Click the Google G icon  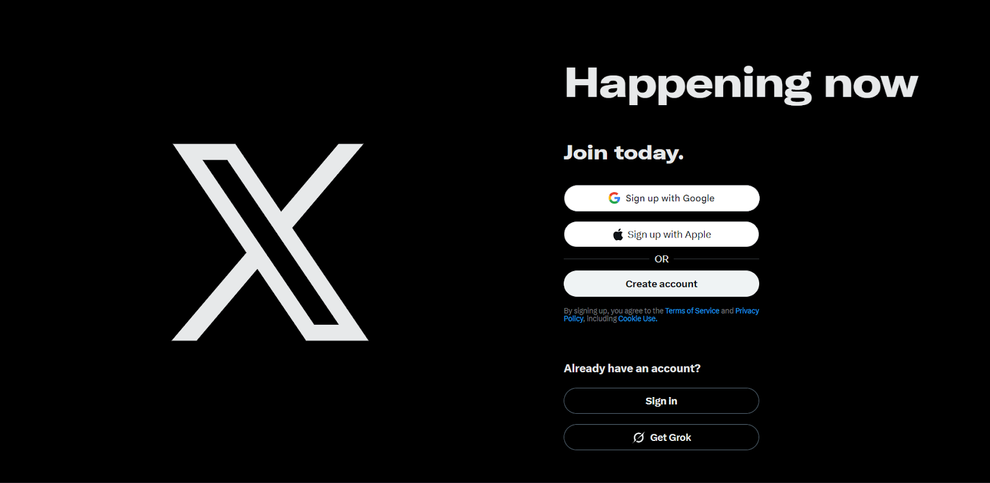614,198
